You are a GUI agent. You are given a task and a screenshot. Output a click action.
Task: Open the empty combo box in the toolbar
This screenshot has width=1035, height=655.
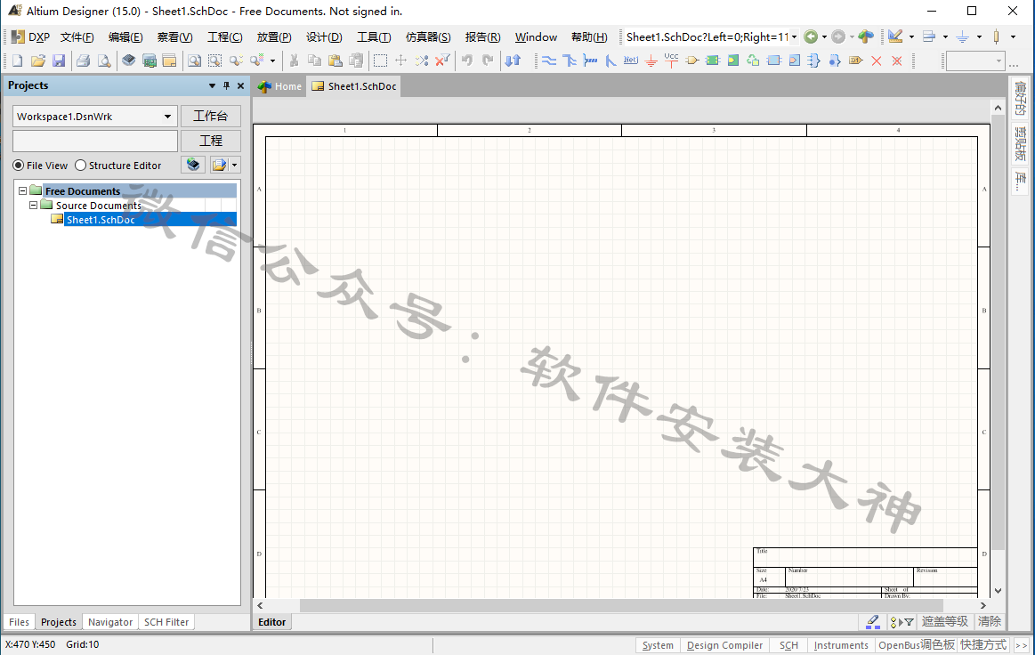975,61
